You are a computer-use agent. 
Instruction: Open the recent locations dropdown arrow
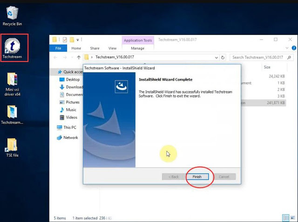coord(72,57)
